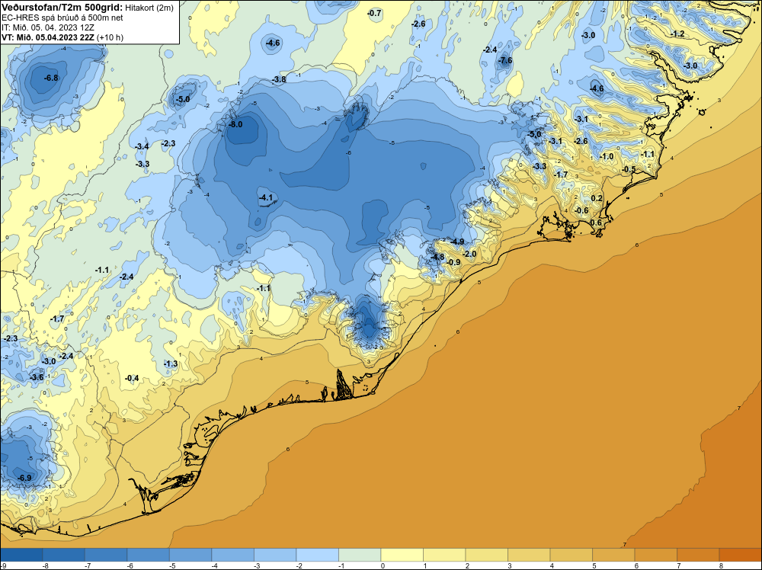The height and width of the screenshot is (570, 762).
Task: Click the -2.0 temperature value
Action: tap(469, 255)
